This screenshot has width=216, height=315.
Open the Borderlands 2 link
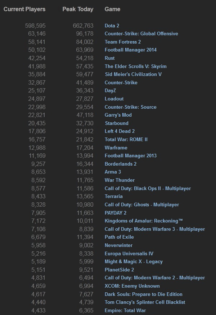coord(120,164)
